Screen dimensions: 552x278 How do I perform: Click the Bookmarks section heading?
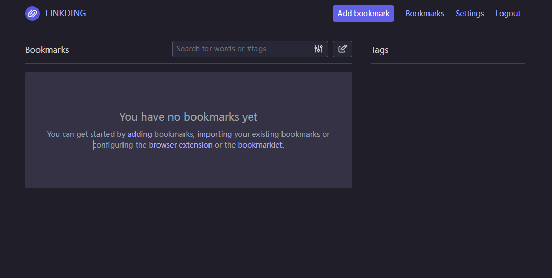pos(47,50)
